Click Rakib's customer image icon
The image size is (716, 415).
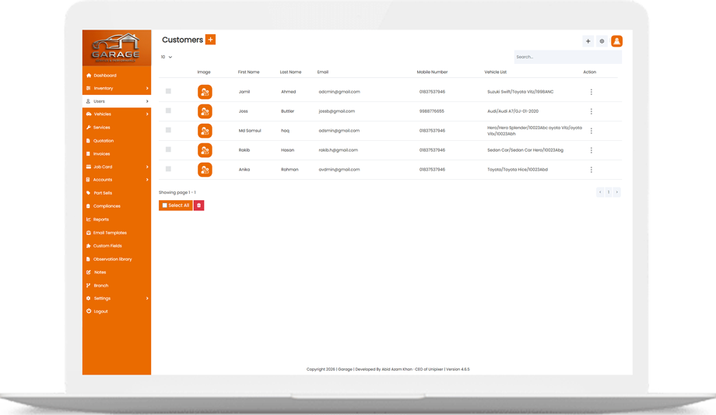point(205,150)
